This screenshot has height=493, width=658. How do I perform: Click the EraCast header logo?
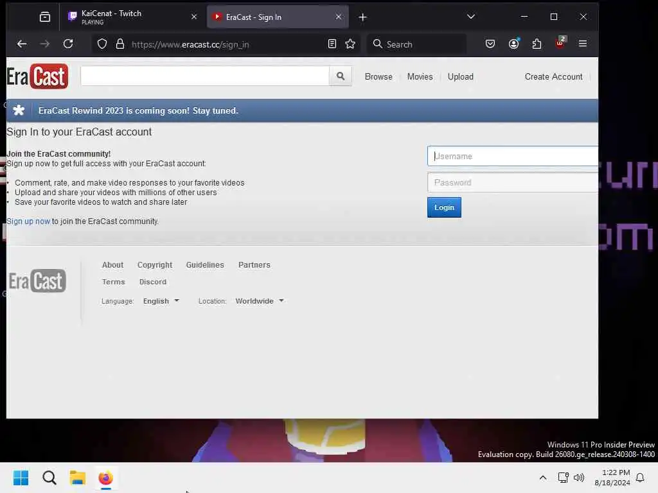pyautogui.click(x=37, y=76)
